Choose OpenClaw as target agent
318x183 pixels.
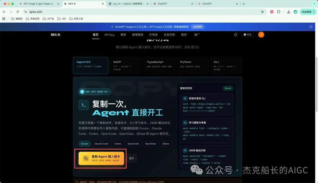pyautogui.click(x=150, y=144)
